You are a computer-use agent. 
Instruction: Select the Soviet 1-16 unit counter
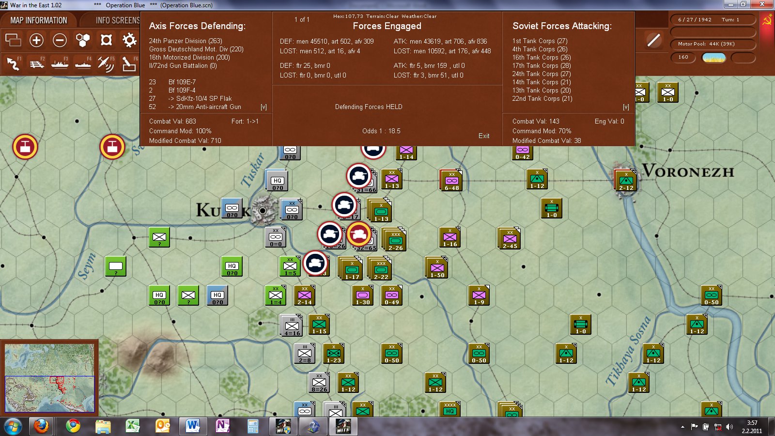tap(450, 237)
